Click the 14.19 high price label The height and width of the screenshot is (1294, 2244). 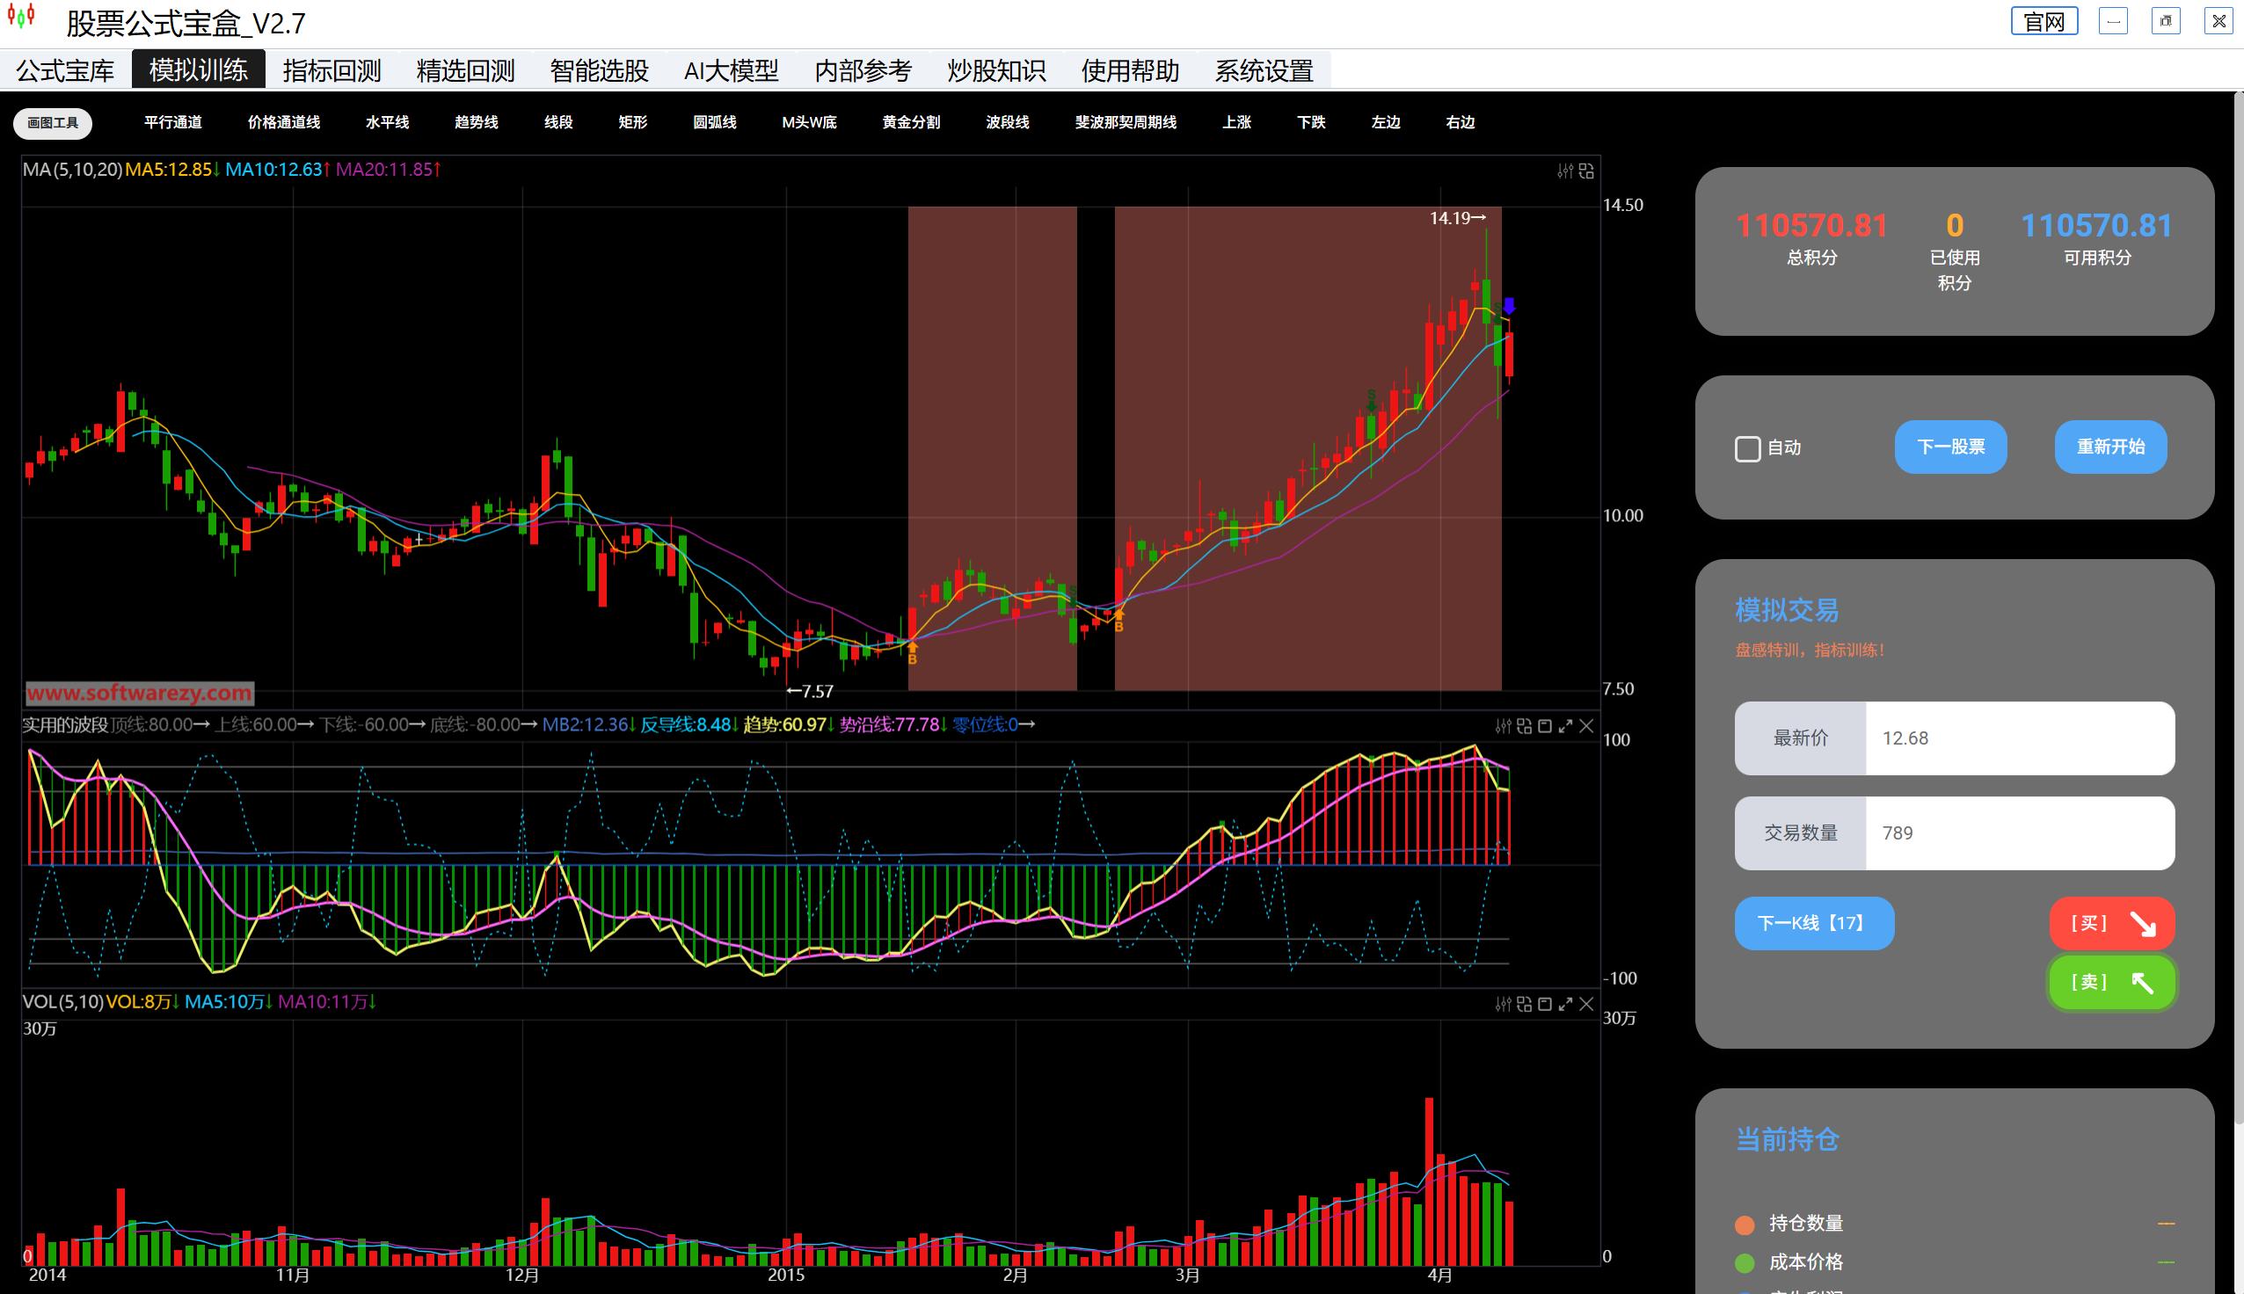(x=1458, y=218)
